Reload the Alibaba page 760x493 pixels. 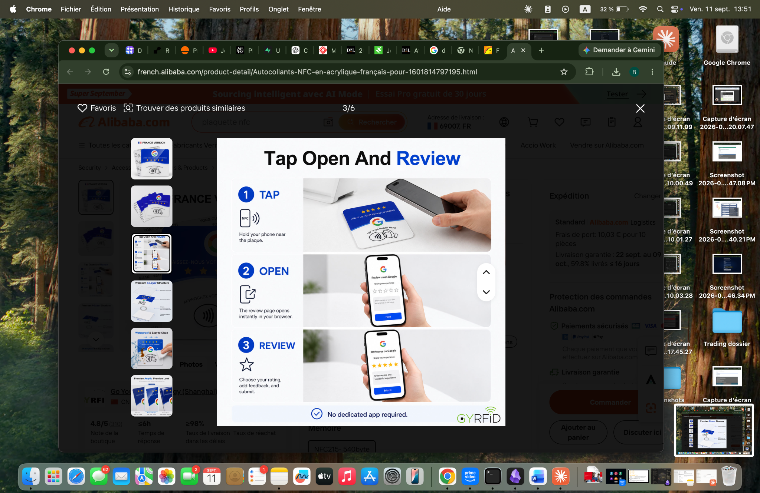(106, 72)
